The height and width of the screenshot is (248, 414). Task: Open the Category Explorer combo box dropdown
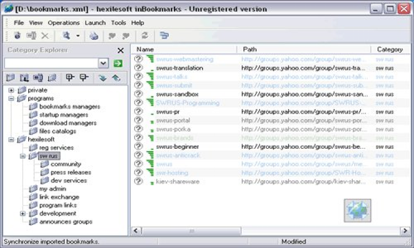(103, 63)
